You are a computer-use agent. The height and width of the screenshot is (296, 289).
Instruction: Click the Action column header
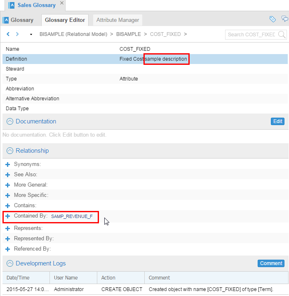121,278
